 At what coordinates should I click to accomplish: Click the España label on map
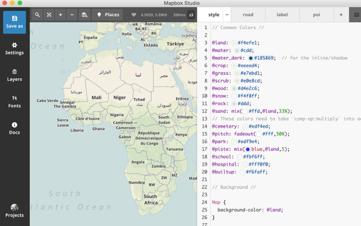pyautogui.click(x=91, y=37)
